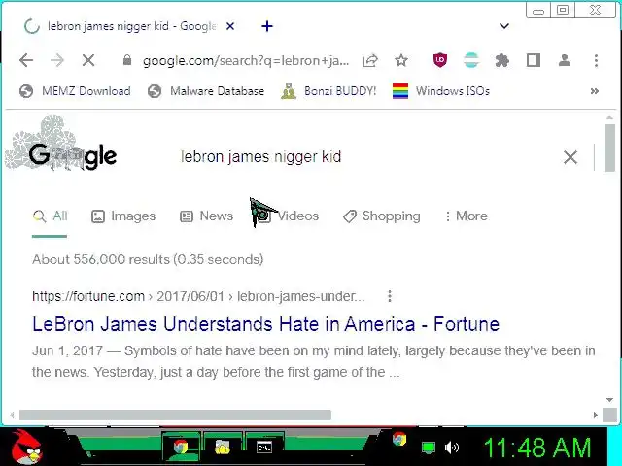Open the uBlock Origin extension
The image size is (622, 466).
coord(440,60)
